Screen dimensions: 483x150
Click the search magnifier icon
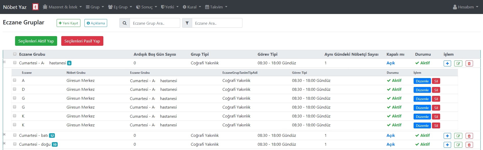(x=125, y=23)
